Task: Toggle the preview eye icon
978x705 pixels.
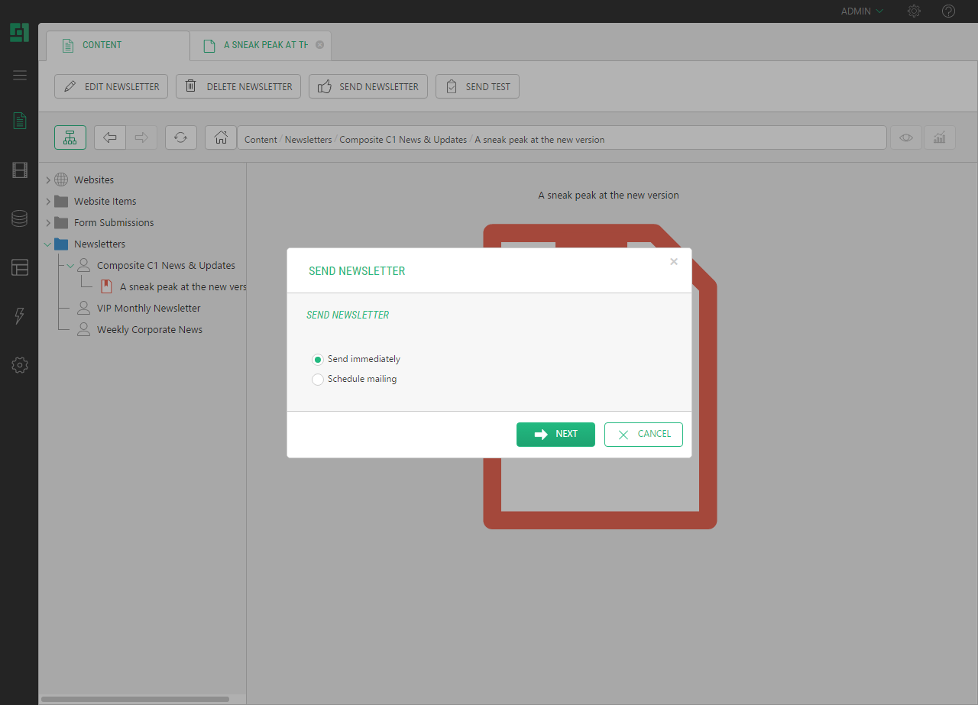Action: click(906, 137)
